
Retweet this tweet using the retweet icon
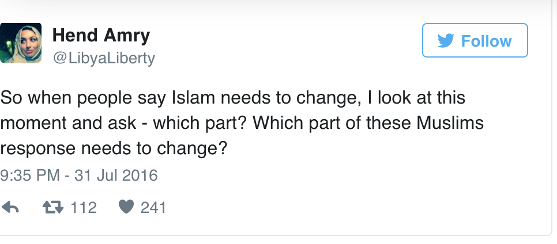pos(55,207)
